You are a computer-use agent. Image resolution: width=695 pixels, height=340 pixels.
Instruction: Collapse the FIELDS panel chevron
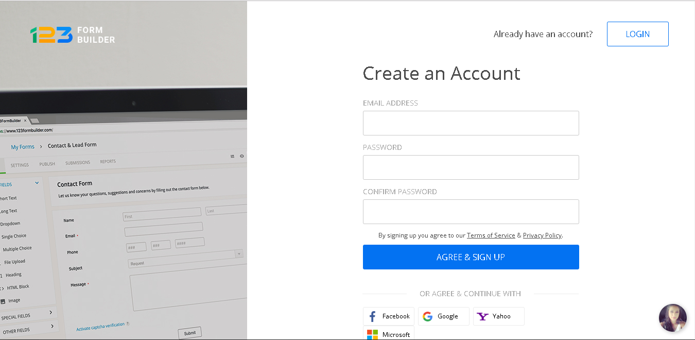click(36, 183)
